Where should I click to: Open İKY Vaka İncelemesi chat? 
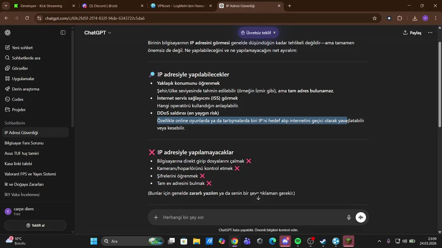[x=35, y=195]
